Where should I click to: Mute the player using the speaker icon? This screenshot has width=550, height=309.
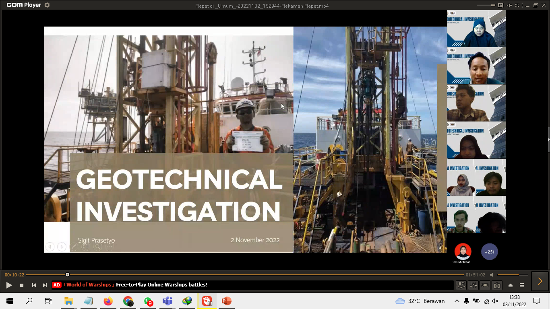click(x=491, y=275)
